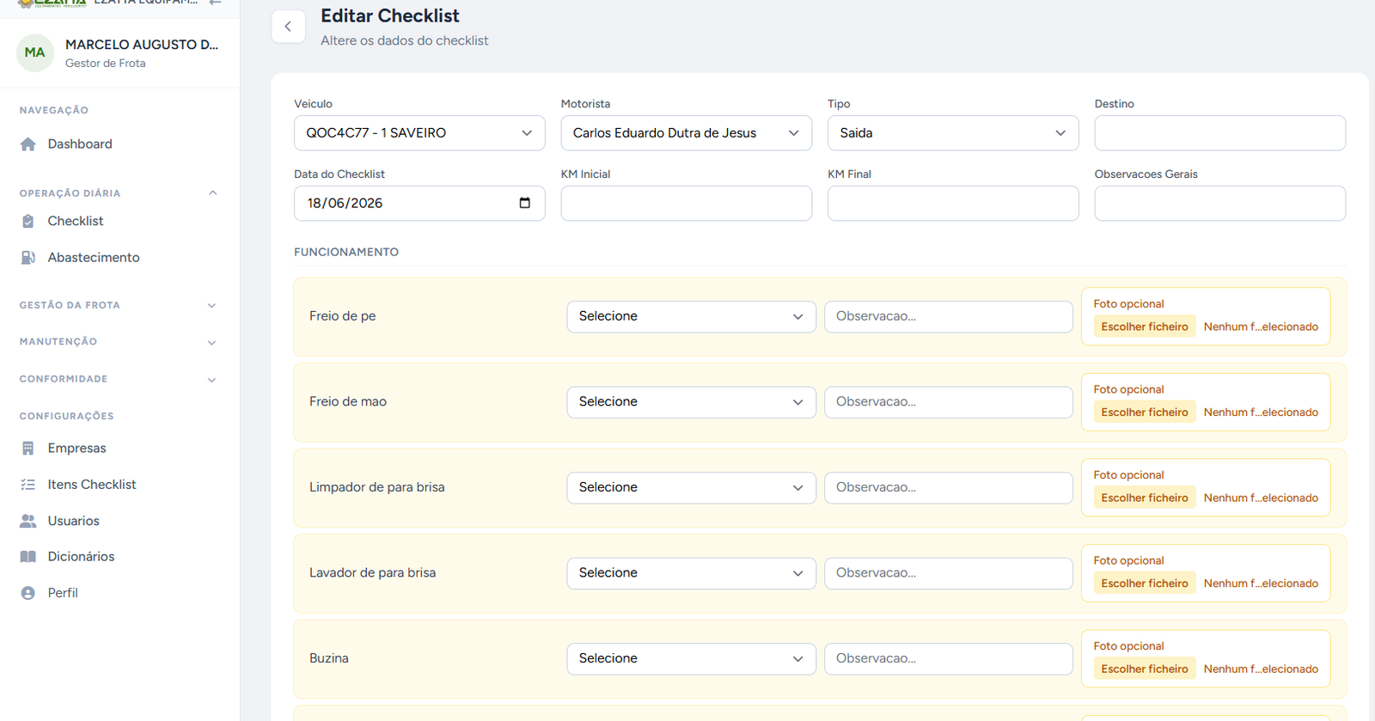Expand the Conformidade section
The width and height of the screenshot is (1375, 721).
119,379
